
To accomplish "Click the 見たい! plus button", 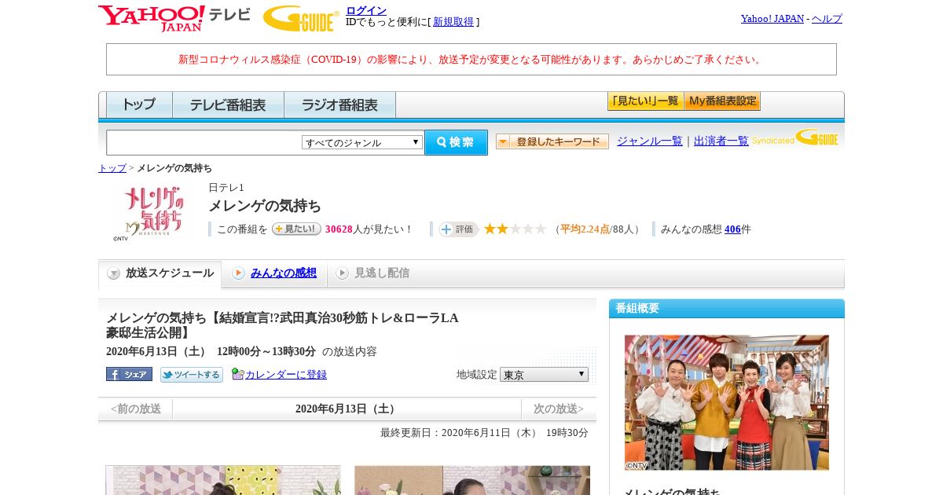I will pyautogui.click(x=296, y=229).
